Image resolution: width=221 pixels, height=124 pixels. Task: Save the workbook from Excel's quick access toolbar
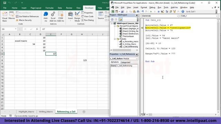(4, 3)
